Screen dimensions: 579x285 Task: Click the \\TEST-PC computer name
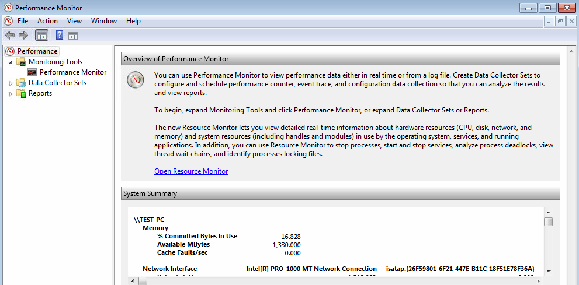click(x=149, y=220)
